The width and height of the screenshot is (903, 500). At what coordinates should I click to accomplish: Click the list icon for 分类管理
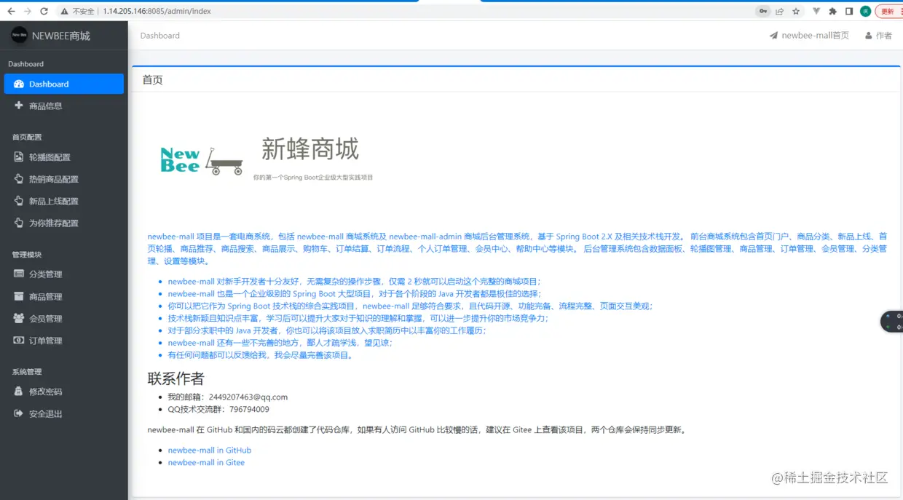19,274
